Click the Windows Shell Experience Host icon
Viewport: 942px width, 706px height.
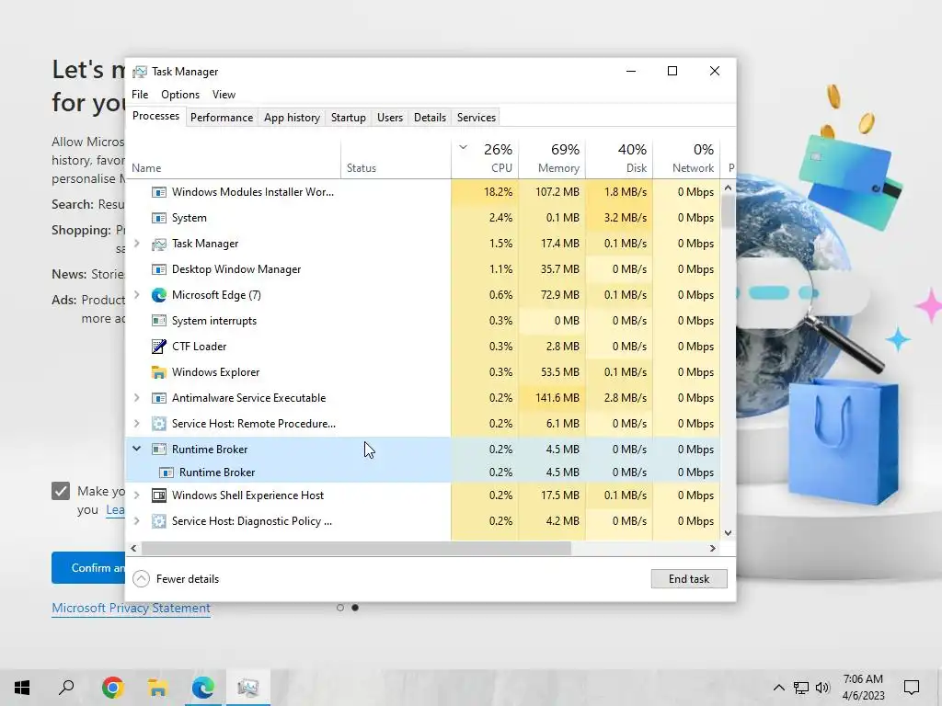[158, 495]
